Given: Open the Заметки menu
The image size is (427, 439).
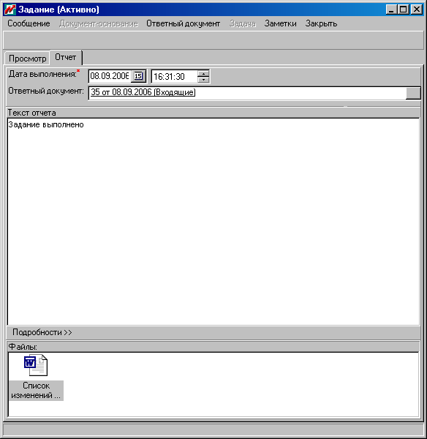Looking at the screenshot, I should pos(280,24).
